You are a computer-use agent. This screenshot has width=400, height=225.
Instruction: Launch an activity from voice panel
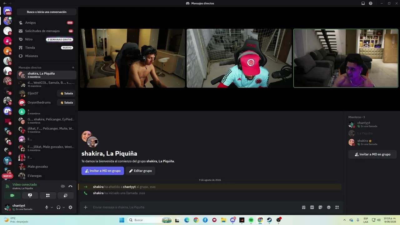48,195
